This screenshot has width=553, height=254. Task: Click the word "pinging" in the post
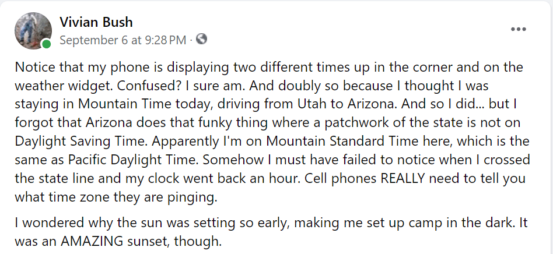[194, 198]
